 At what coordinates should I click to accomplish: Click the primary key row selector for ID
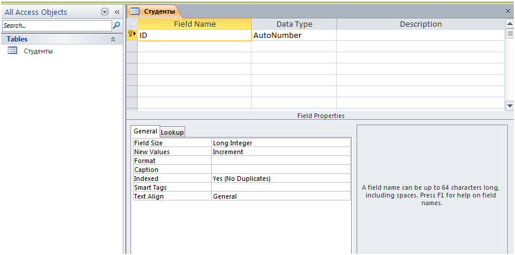132,35
